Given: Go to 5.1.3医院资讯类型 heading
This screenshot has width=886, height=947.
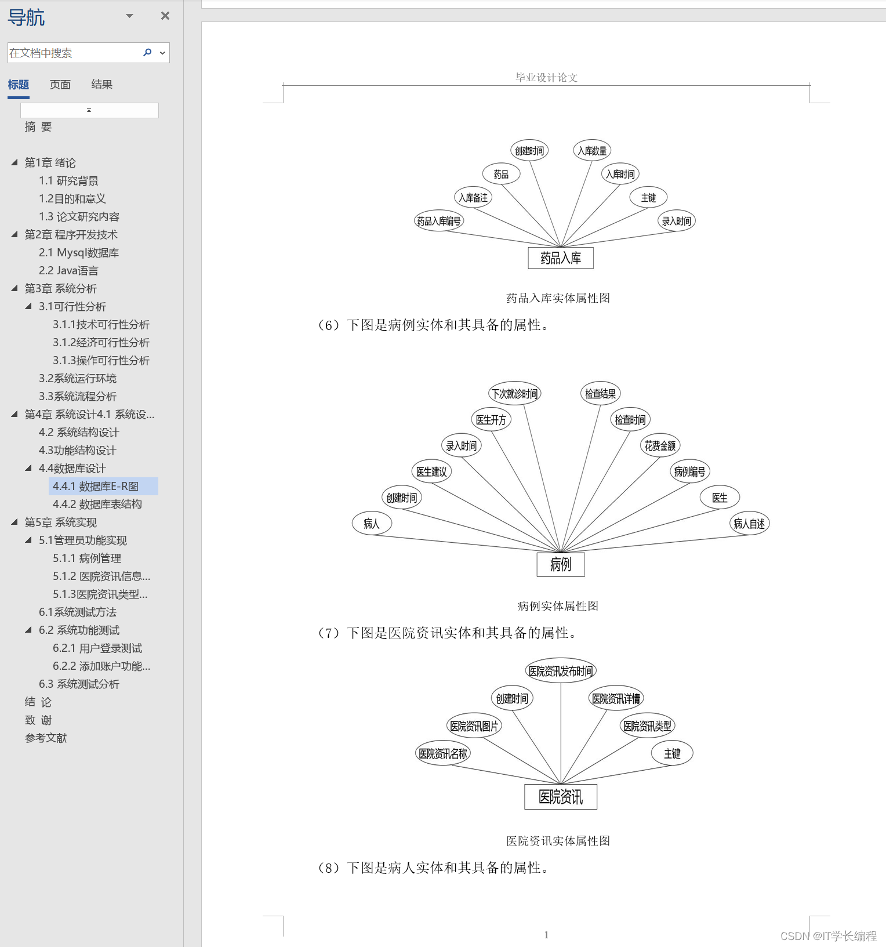Looking at the screenshot, I should click(100, 594).
